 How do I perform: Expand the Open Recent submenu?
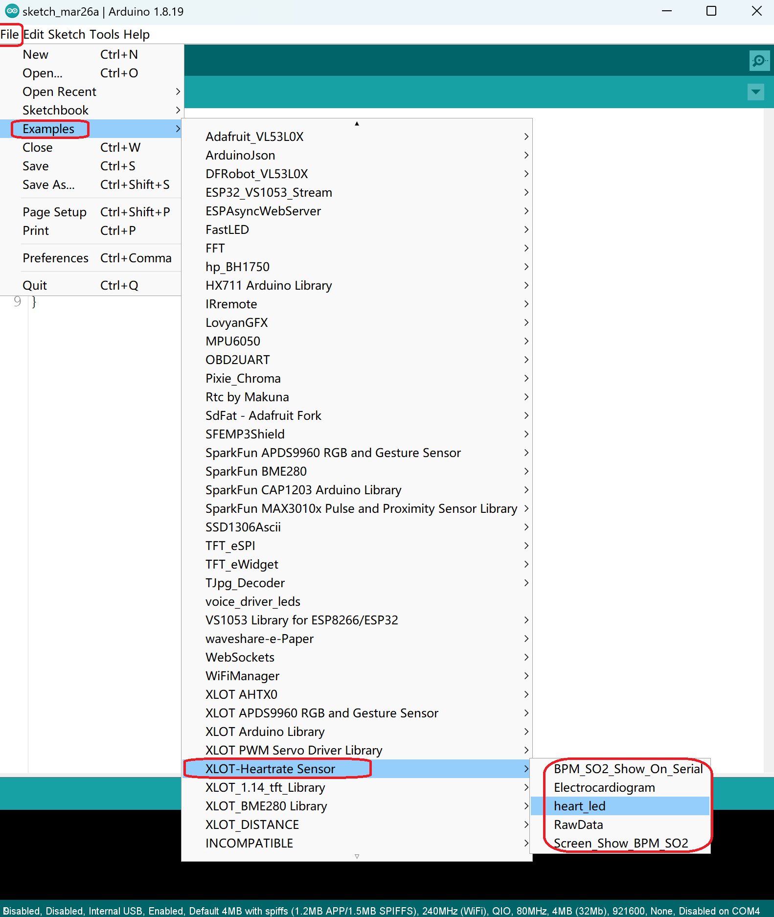(x=91, y=92)
